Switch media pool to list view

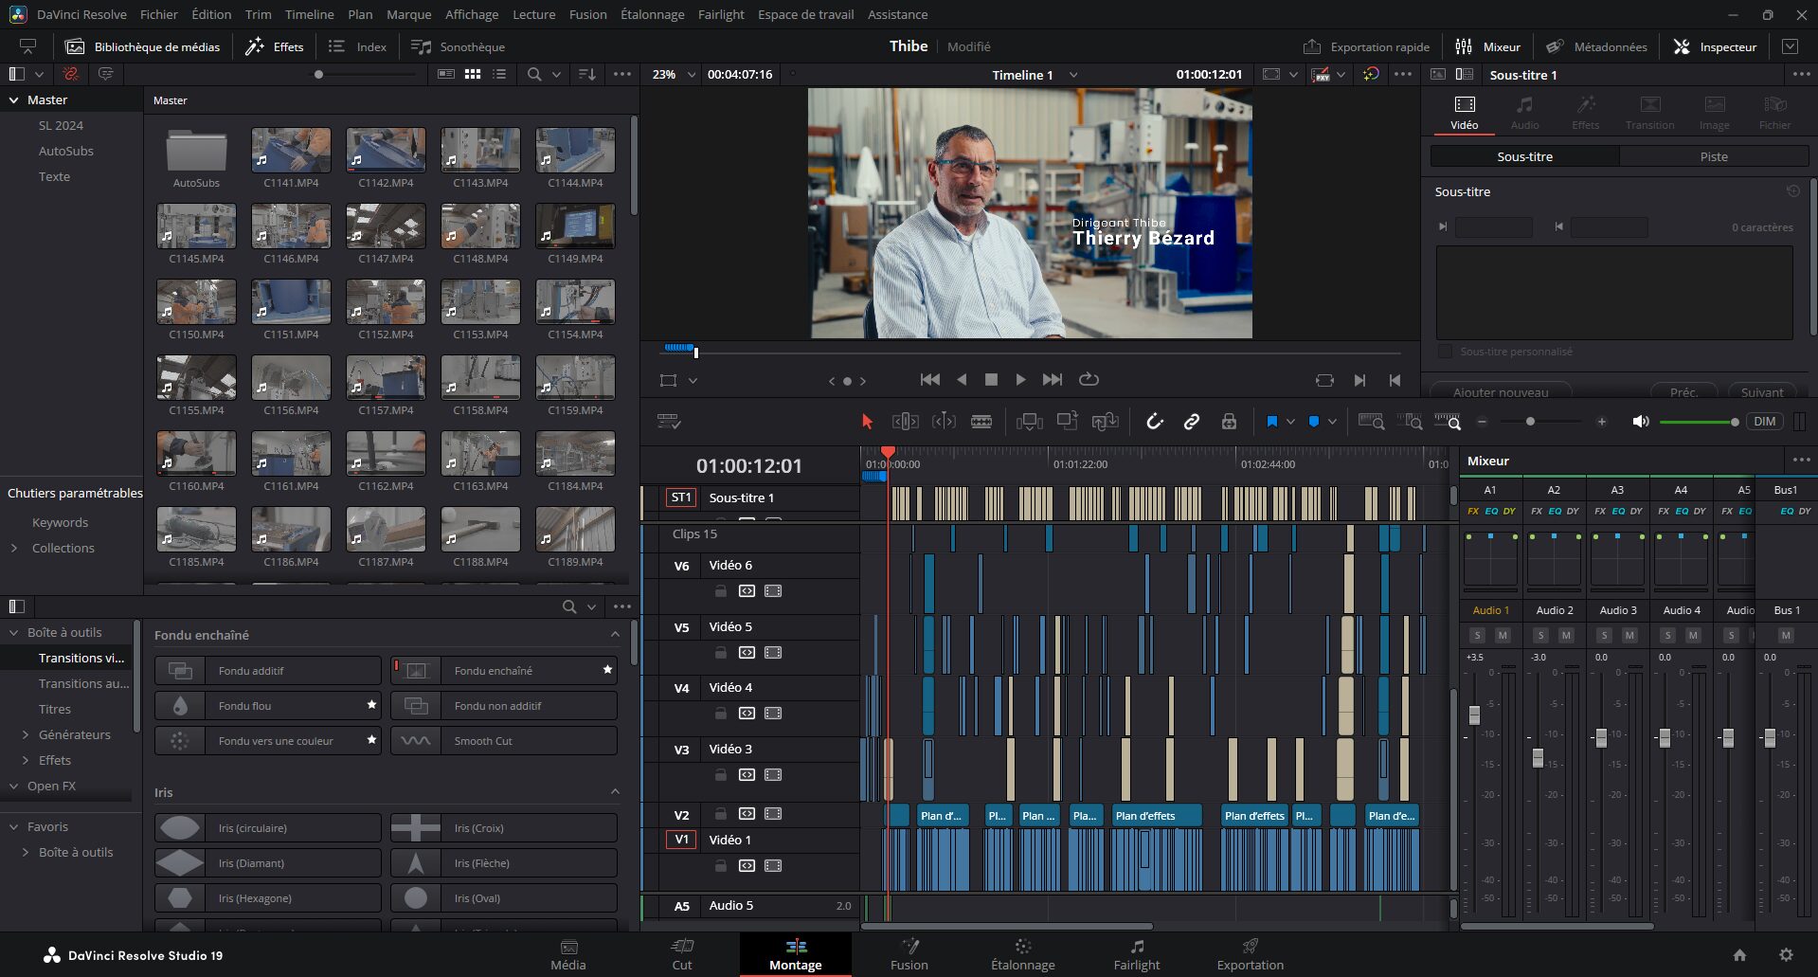point(499,74)
